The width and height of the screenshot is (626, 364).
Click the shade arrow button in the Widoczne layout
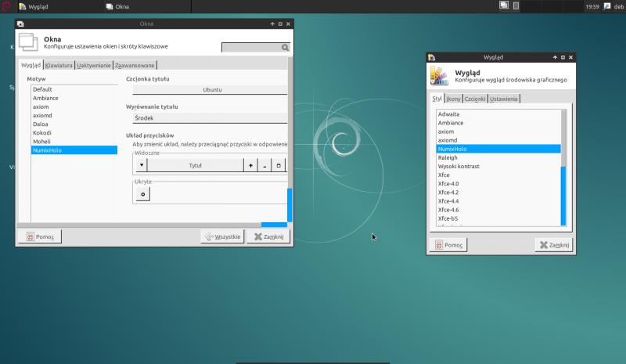(250, 165)
